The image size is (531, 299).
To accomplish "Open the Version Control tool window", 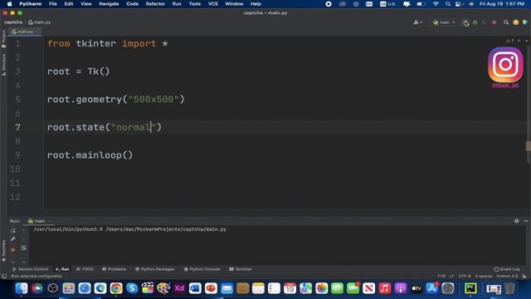I will coord(30,269).
